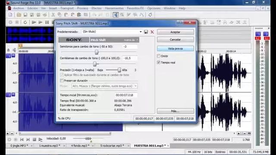Click the Record button in transport toolbar
Screen dimensions: 276x155
[17, 22]
